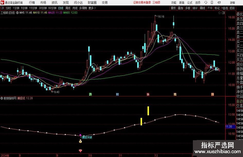The height and width of the screenshot is (157, 243).
Task: Click the magenta 捕捉突破 signal square
Action: pos(80,135)
